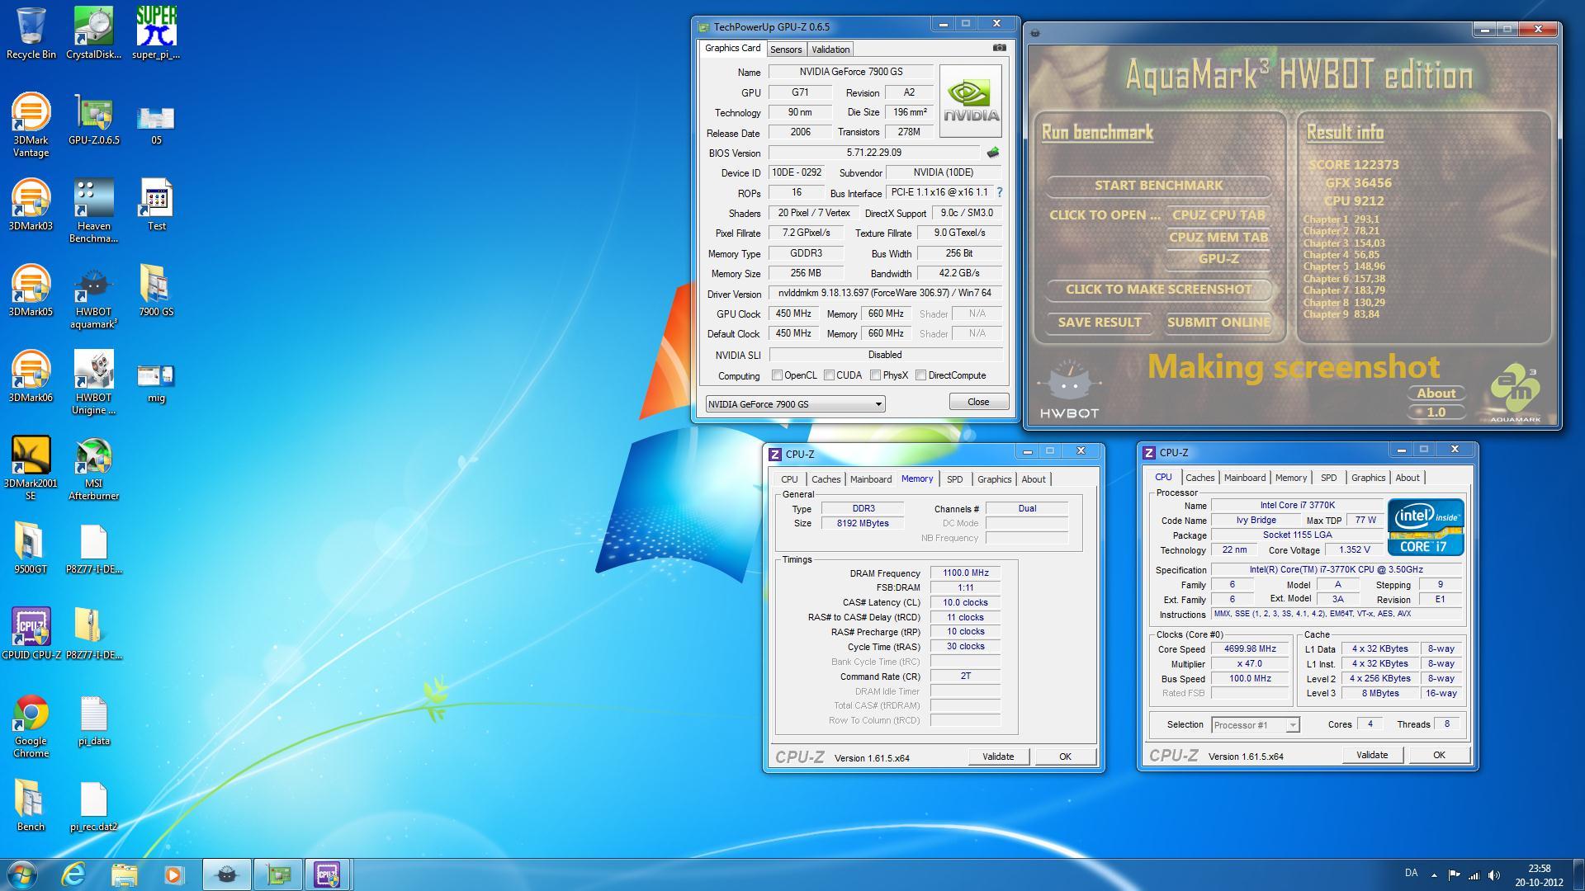Switch to the Validation tab in GPU-Z

tap(830, 49)
